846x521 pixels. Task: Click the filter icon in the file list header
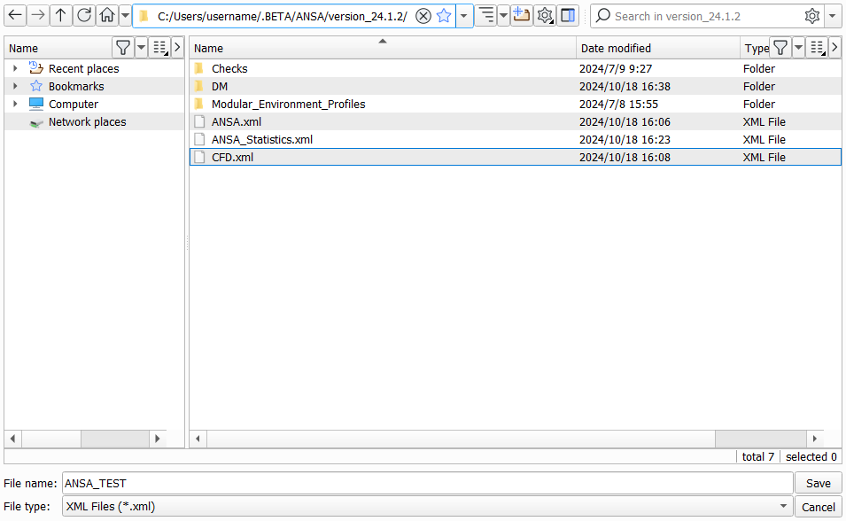click(780, 48)
